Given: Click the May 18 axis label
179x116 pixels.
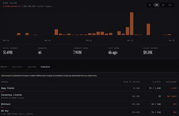Looking at the screenshot, I should point(6,41).
